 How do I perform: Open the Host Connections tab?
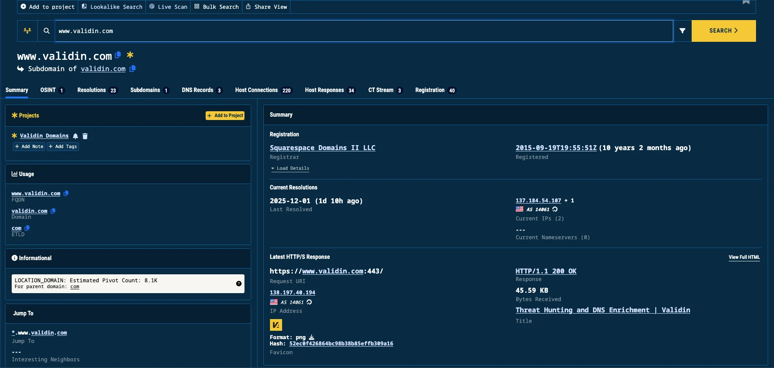(x=263, y=90)
